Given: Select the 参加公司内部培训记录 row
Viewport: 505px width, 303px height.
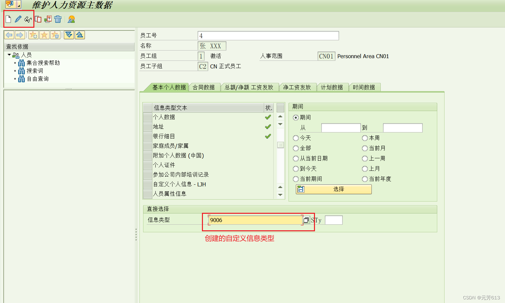Looking at the screenshot, I should point(208,174).
